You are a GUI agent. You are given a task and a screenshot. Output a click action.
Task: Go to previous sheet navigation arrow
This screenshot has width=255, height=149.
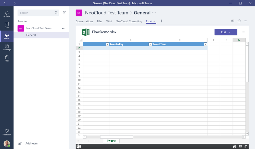pyautogui.click(x=84, y=141)
